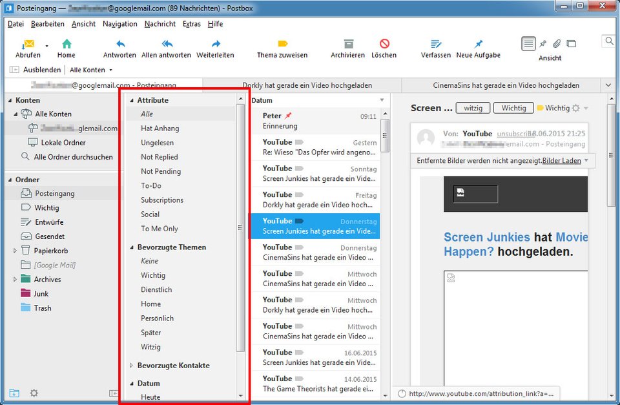Click Alle Ordner durchsuchen search icon
Screen dimensions: 620x405
click(x=25, y=156)
